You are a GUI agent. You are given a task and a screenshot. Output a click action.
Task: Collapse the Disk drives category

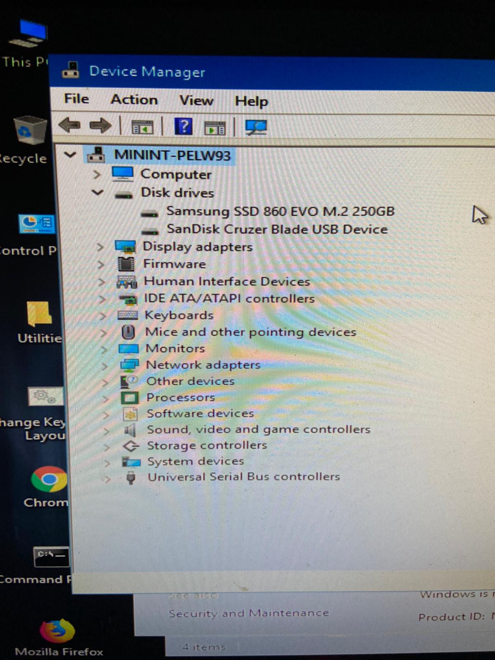click(97, 192)
